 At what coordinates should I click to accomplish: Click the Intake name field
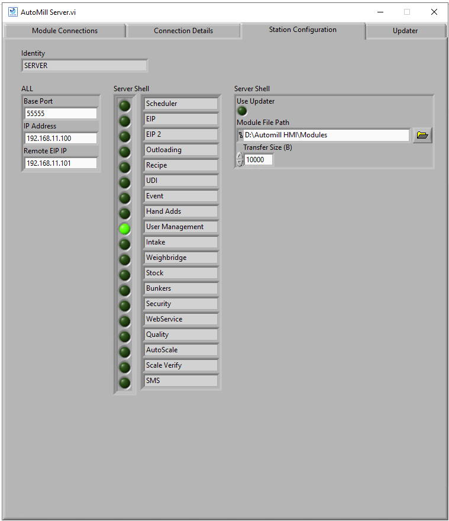[181, 242]
